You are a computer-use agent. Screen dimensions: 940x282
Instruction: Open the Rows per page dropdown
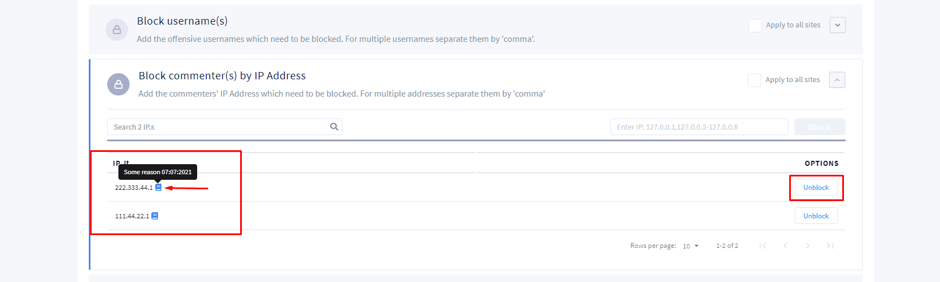click(x=691, y=246)
